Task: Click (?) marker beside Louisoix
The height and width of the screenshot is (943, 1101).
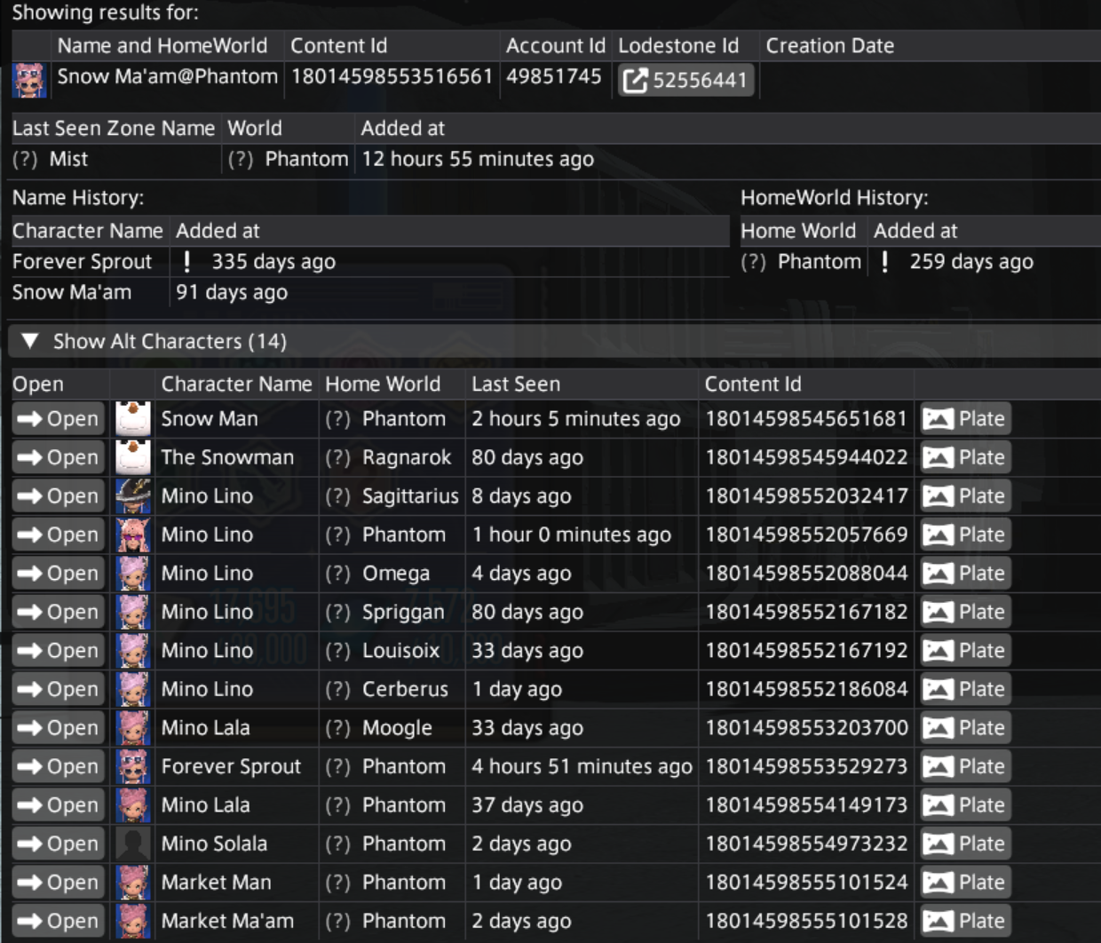Action: click(337, 651)
